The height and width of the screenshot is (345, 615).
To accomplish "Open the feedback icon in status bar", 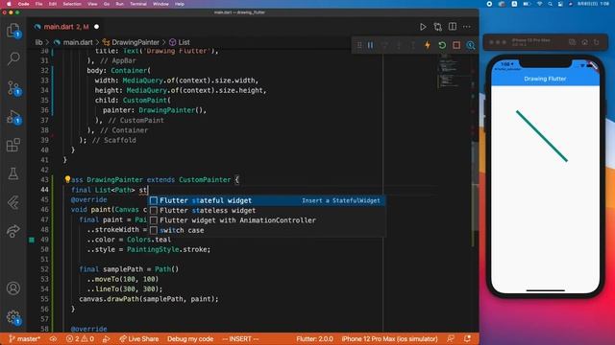I will [451, 338].
